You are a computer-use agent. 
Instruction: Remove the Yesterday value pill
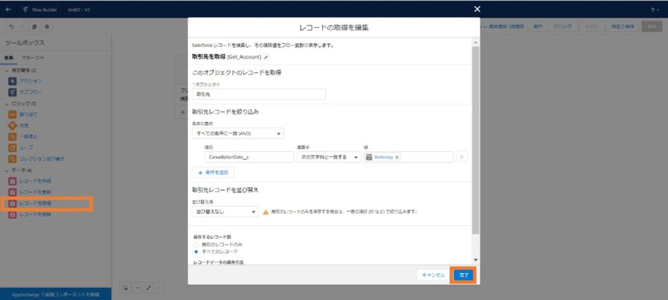[397, 157]
